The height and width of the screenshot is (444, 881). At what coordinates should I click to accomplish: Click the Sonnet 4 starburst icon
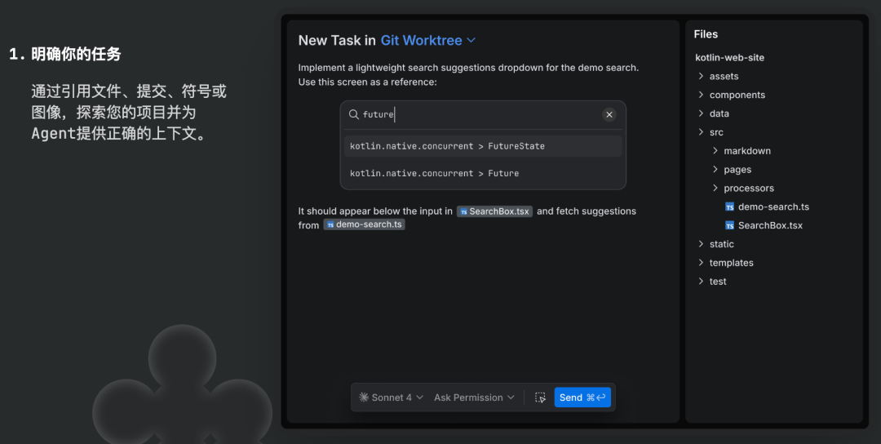364,397
